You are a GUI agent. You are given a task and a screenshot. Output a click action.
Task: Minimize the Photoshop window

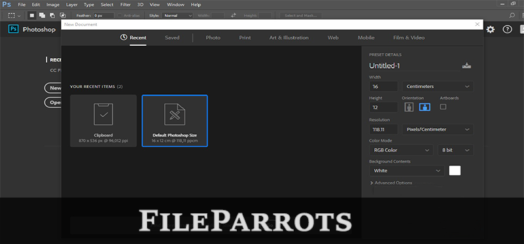pyautogui.click(x=502, y=3)
